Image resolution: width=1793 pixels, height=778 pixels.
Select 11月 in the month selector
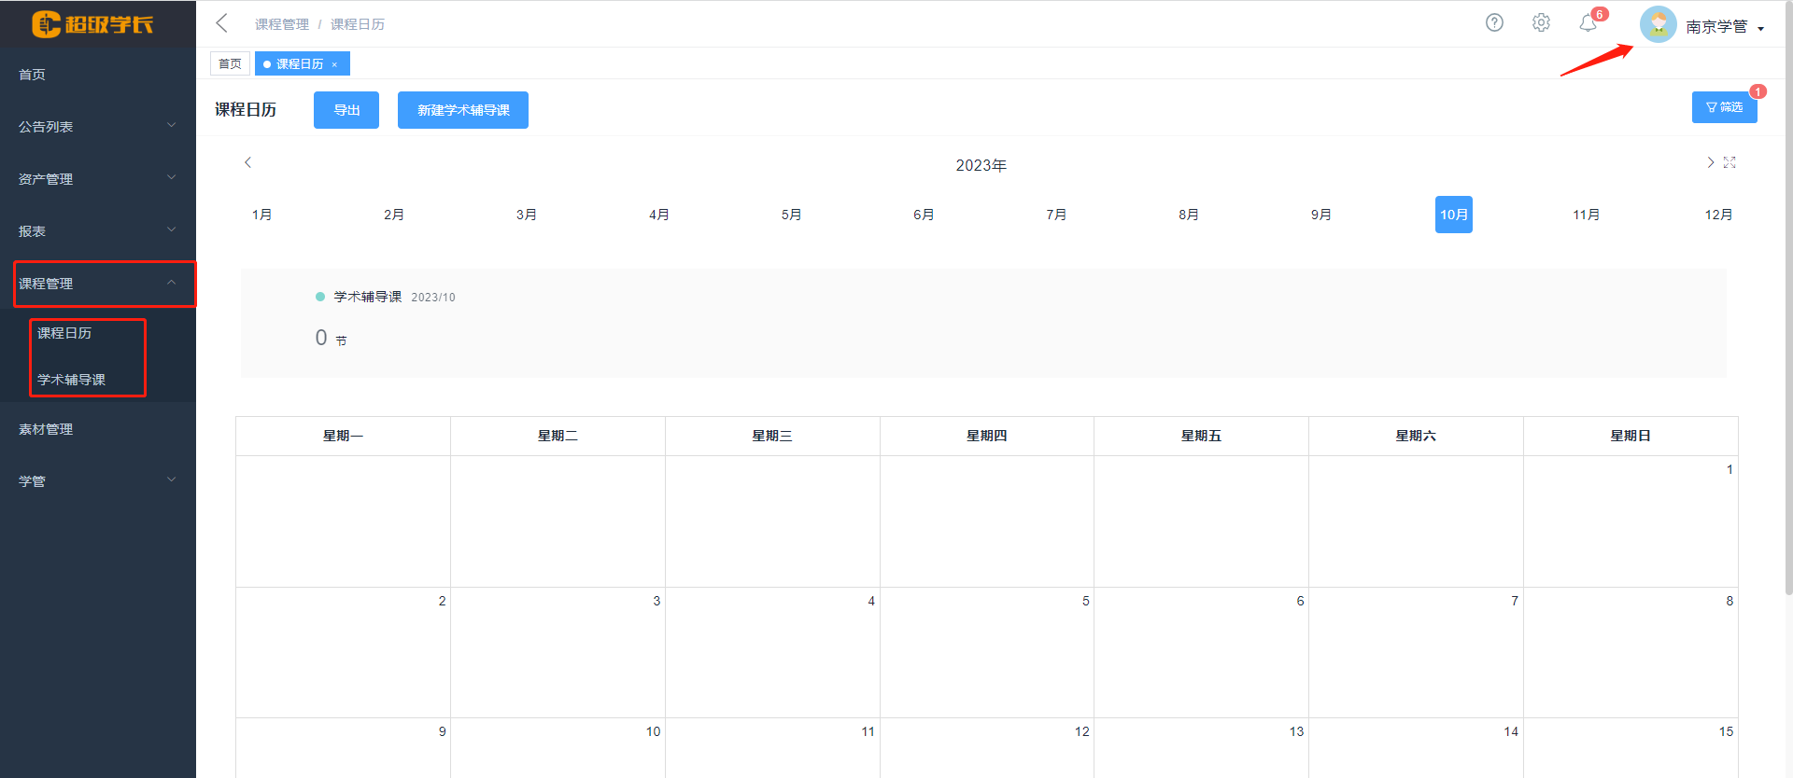coord(1586,215)
